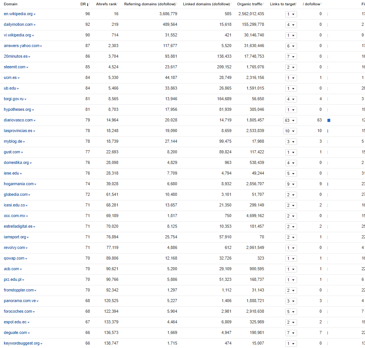This screenshot has width=365, height=348.
Task: Open the forocoches.com domain link
Action: coord(18,312)
